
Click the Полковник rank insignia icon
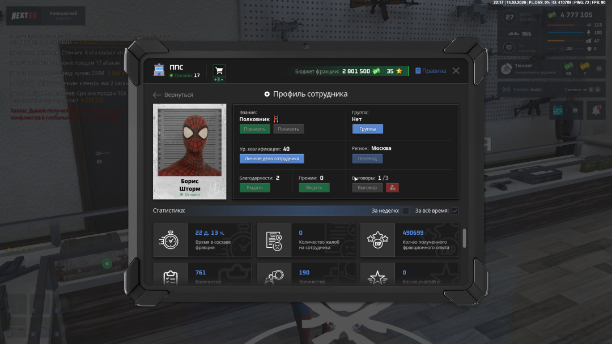[x=276, y=119]
